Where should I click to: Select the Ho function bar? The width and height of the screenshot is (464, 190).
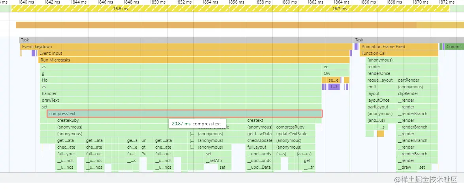pyautogui.click(x=181, y=80)
